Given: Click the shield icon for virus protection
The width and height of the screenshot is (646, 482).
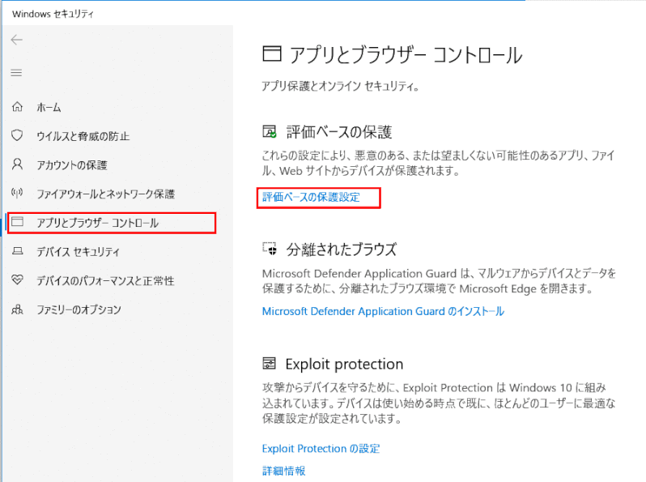Looking at the screenshot, I should [x=17, y=135].
